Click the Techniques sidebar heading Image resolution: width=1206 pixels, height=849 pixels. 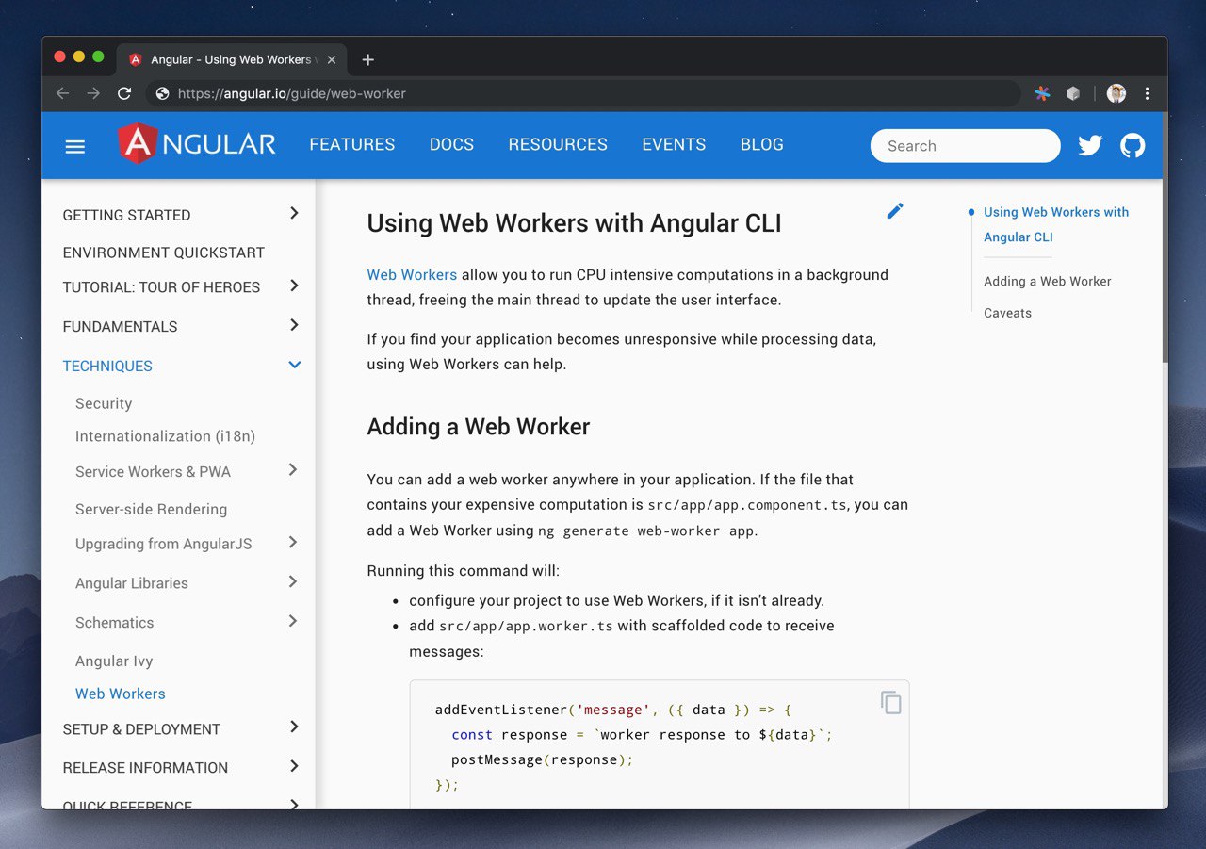(x=107, y=366)
